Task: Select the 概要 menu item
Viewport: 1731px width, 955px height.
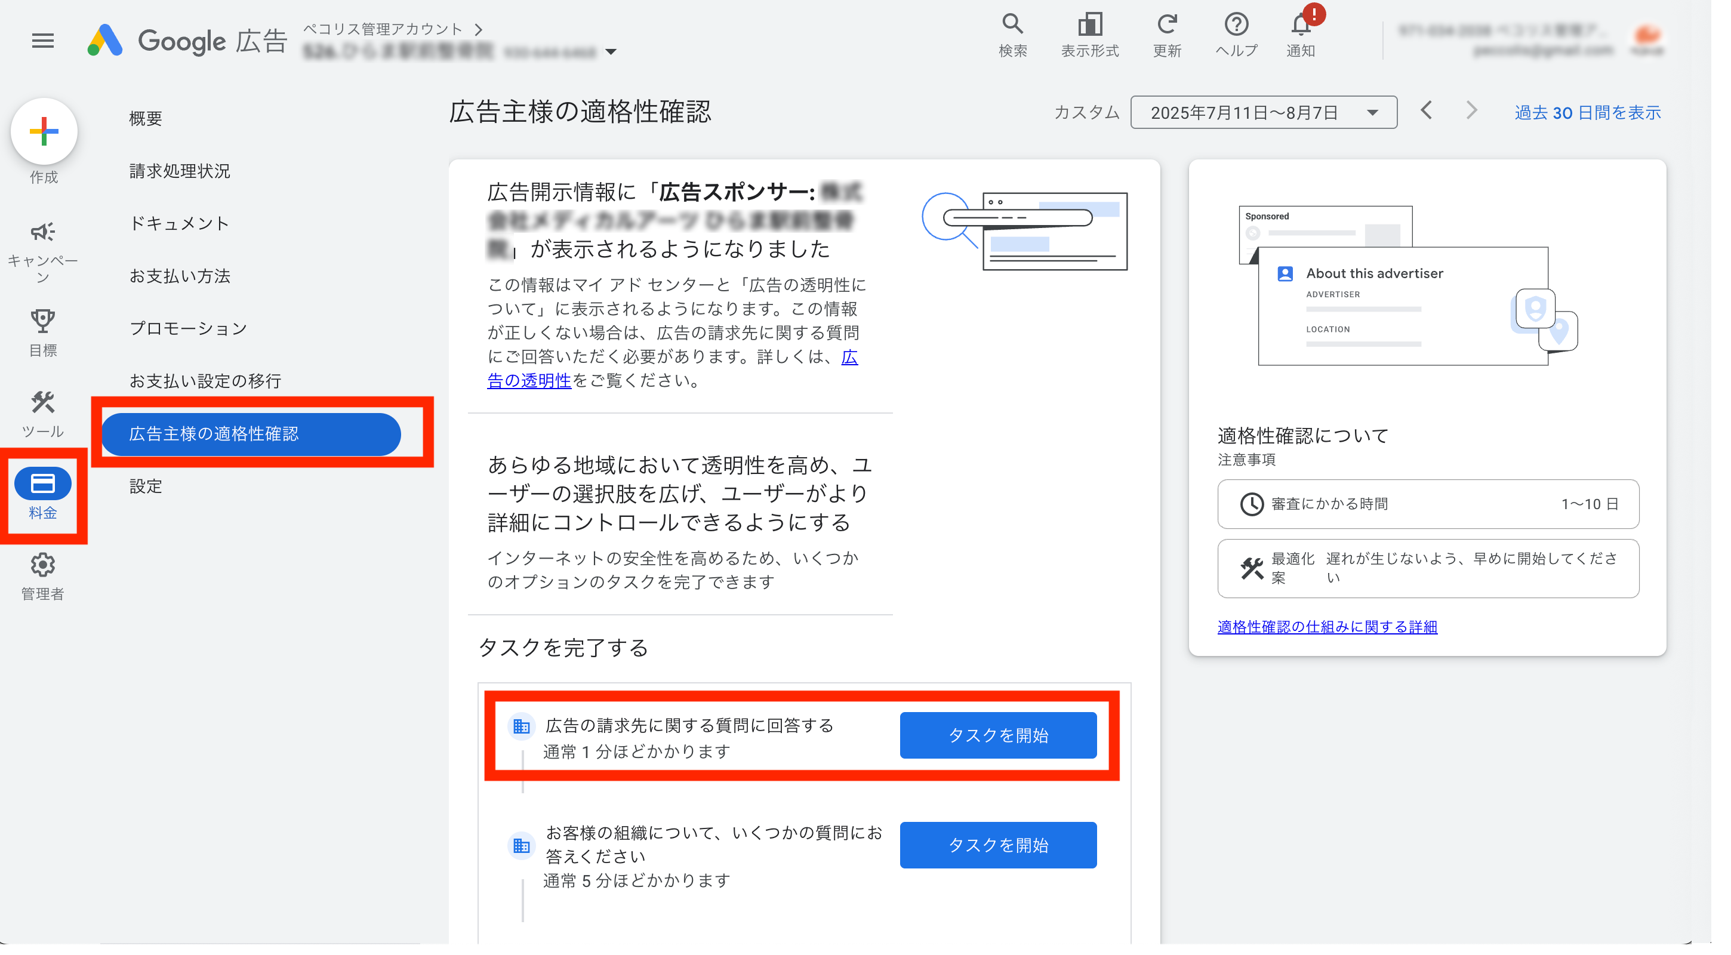Action: point(146,118)
